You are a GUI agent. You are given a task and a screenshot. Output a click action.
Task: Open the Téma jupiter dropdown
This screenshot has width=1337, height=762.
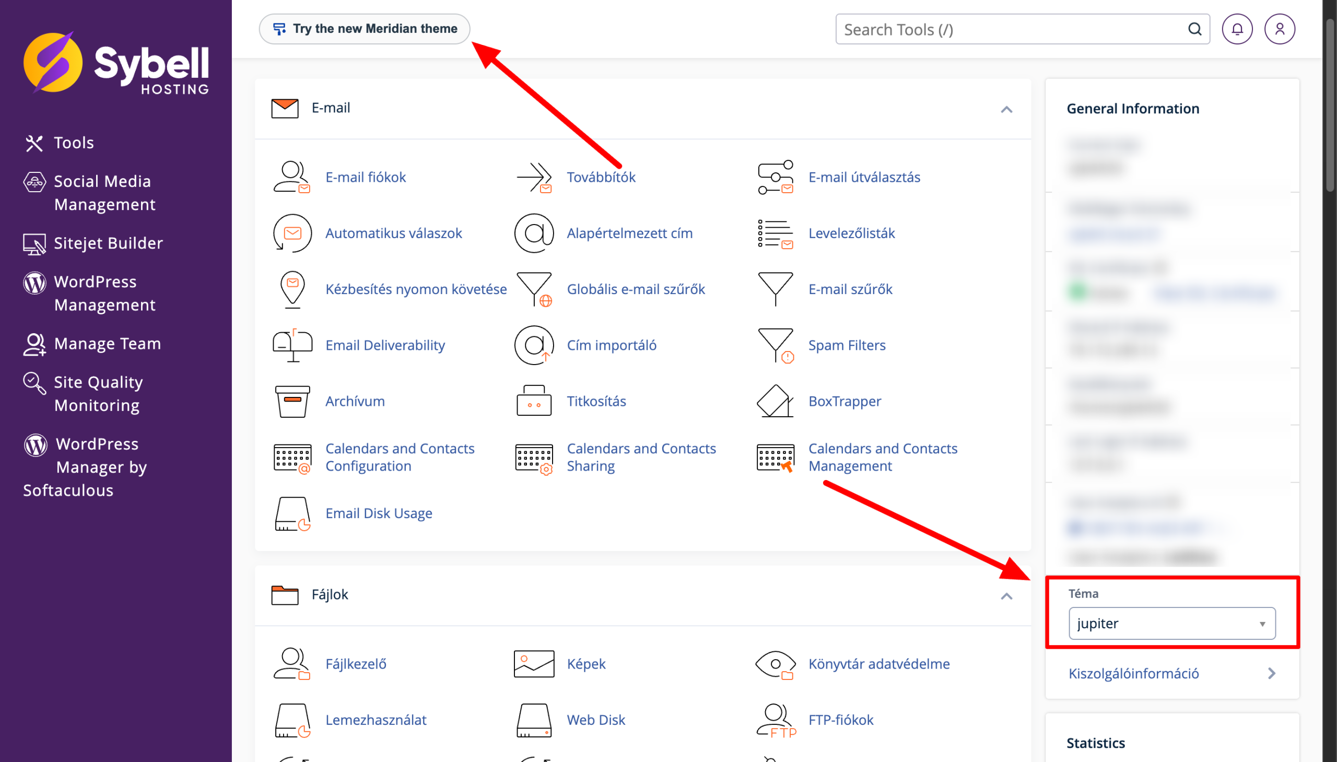(x=1171, y=623)
